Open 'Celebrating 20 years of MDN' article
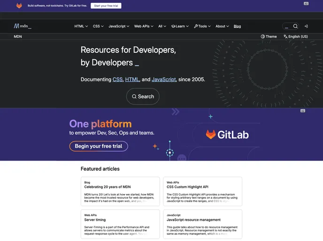This screenshot has width=323, height=241. 108,187
